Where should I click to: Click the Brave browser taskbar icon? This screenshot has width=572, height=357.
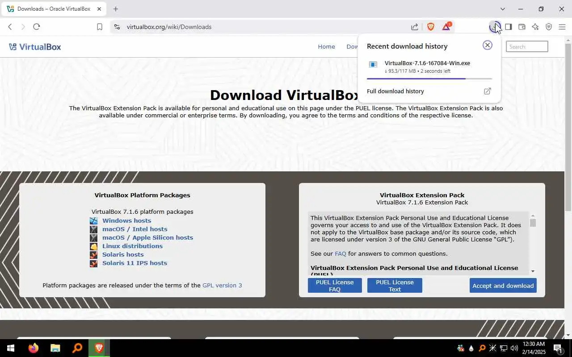(x=99, y=348)
